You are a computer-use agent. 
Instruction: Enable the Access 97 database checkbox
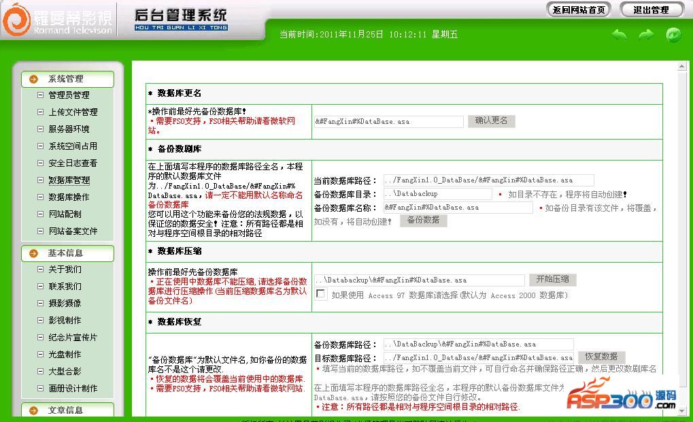320,294
